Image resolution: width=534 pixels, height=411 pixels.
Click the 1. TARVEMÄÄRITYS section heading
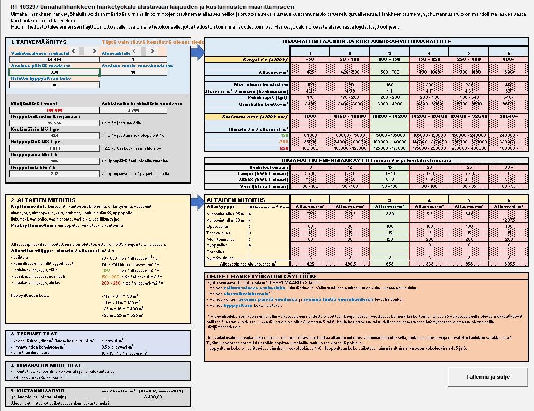pos(39,42)
